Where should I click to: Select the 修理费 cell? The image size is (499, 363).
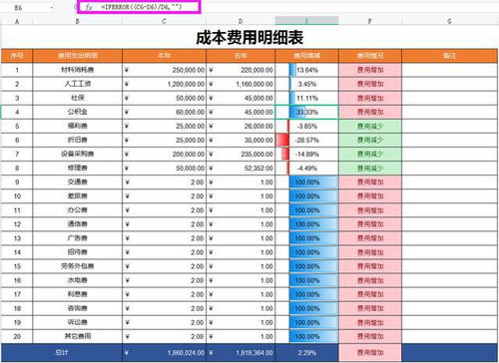coord(78,168)
